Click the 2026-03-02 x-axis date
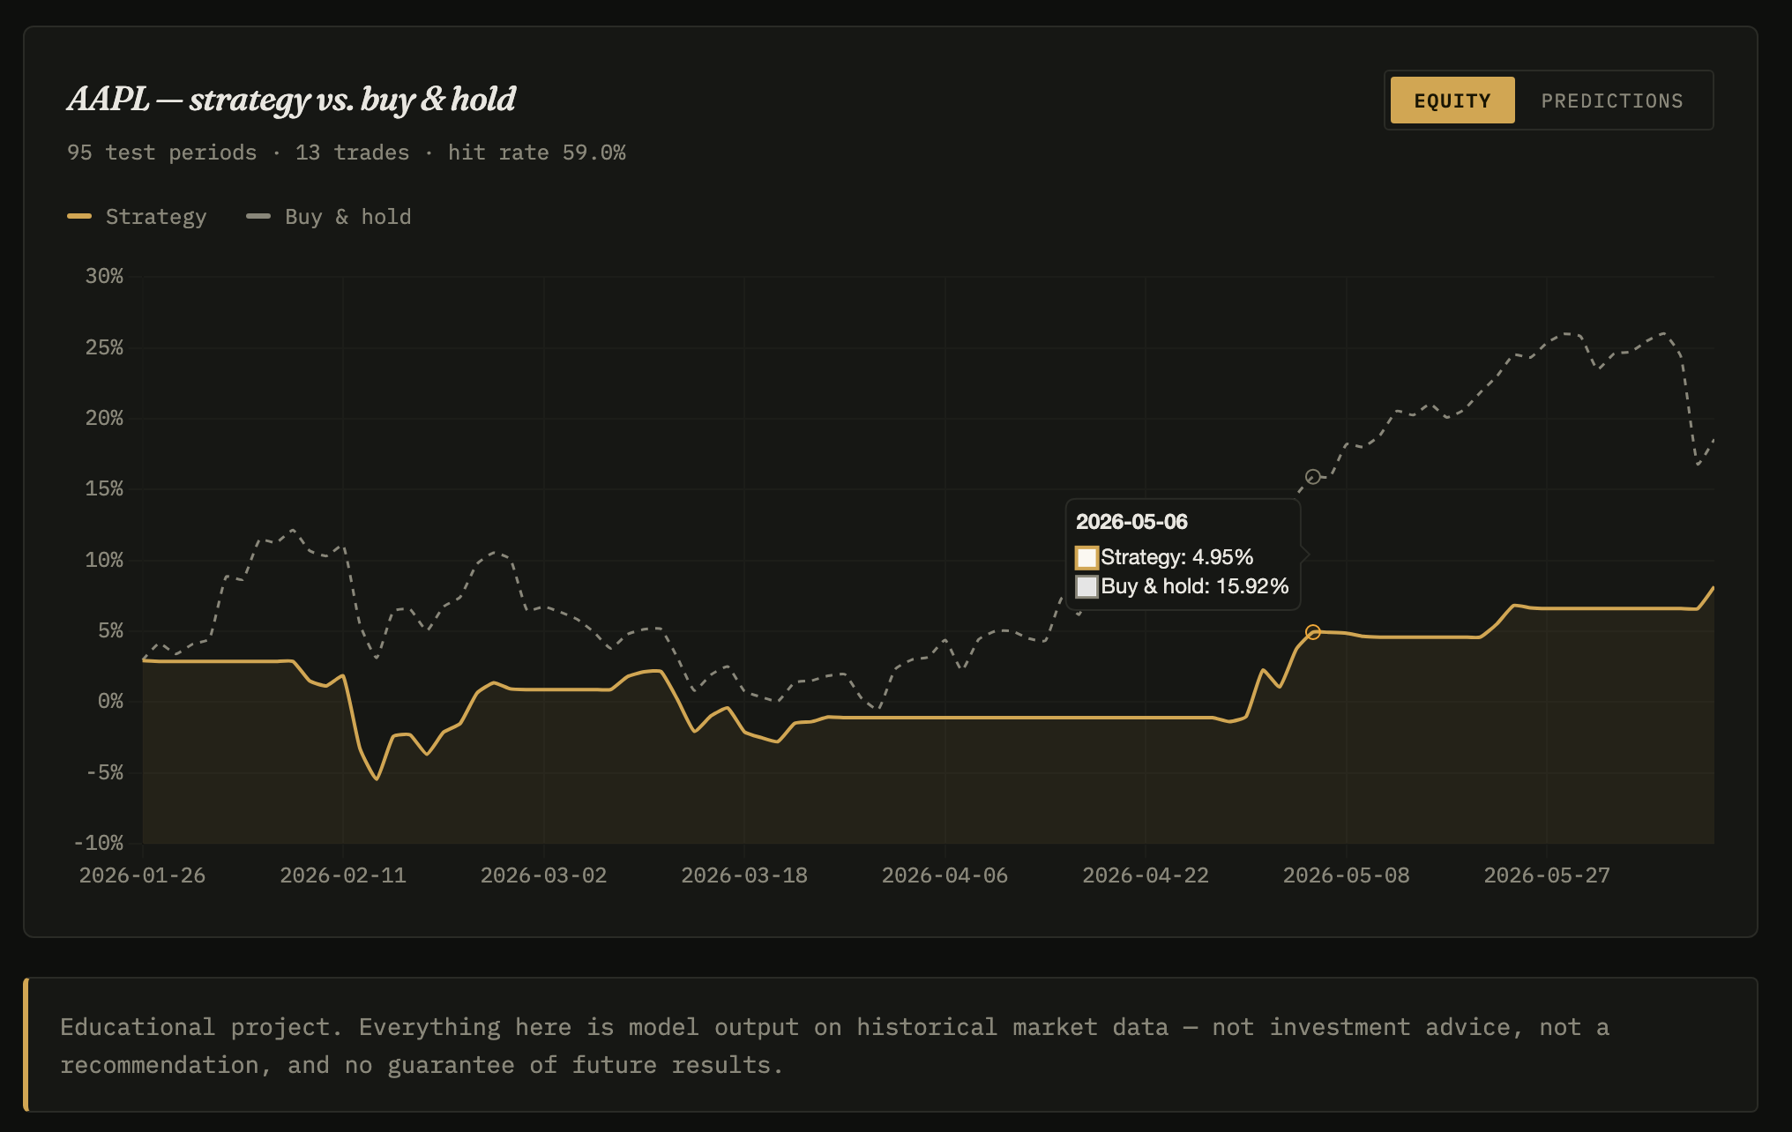The height and width of the screenshot is (1132, 1792). point(543,875)
